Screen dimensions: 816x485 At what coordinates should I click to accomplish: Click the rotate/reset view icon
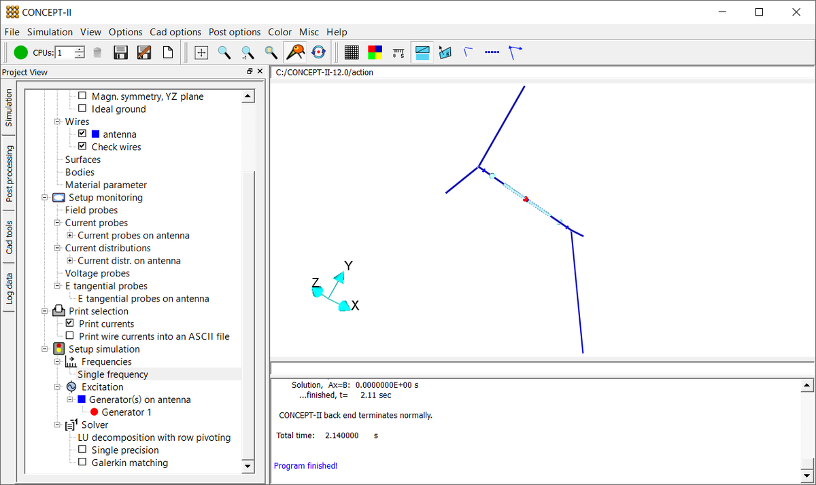(x=318, y=52)
